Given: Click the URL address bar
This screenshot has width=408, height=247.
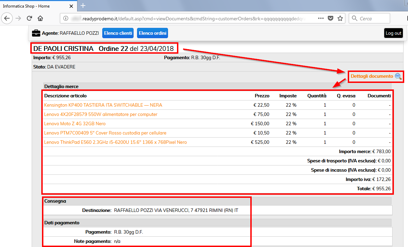Looking at the screenshot, I should point(193,18).
